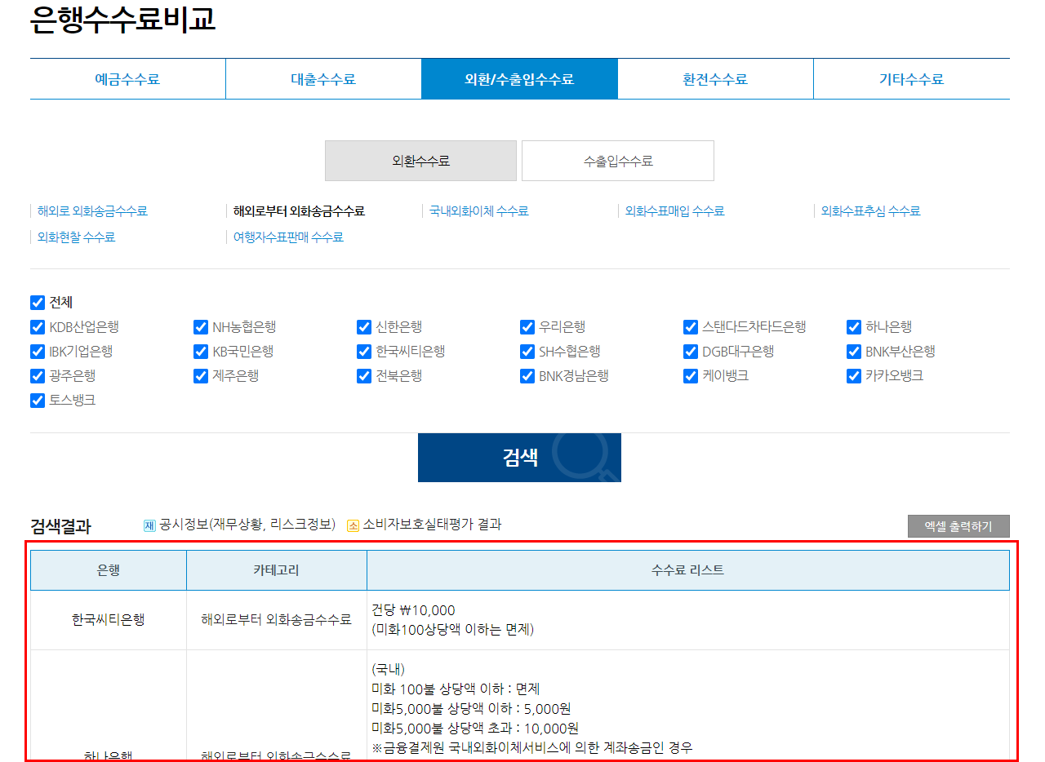Uncheck 전북은행 checkbox
This screenshot has width=1045, height=762.
364,376
